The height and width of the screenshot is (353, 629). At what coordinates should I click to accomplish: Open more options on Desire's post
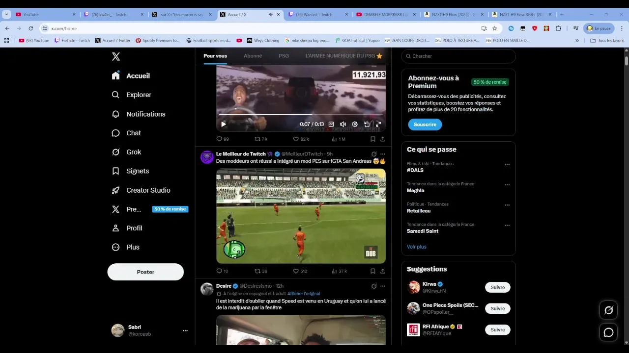[x=383, y=286]
